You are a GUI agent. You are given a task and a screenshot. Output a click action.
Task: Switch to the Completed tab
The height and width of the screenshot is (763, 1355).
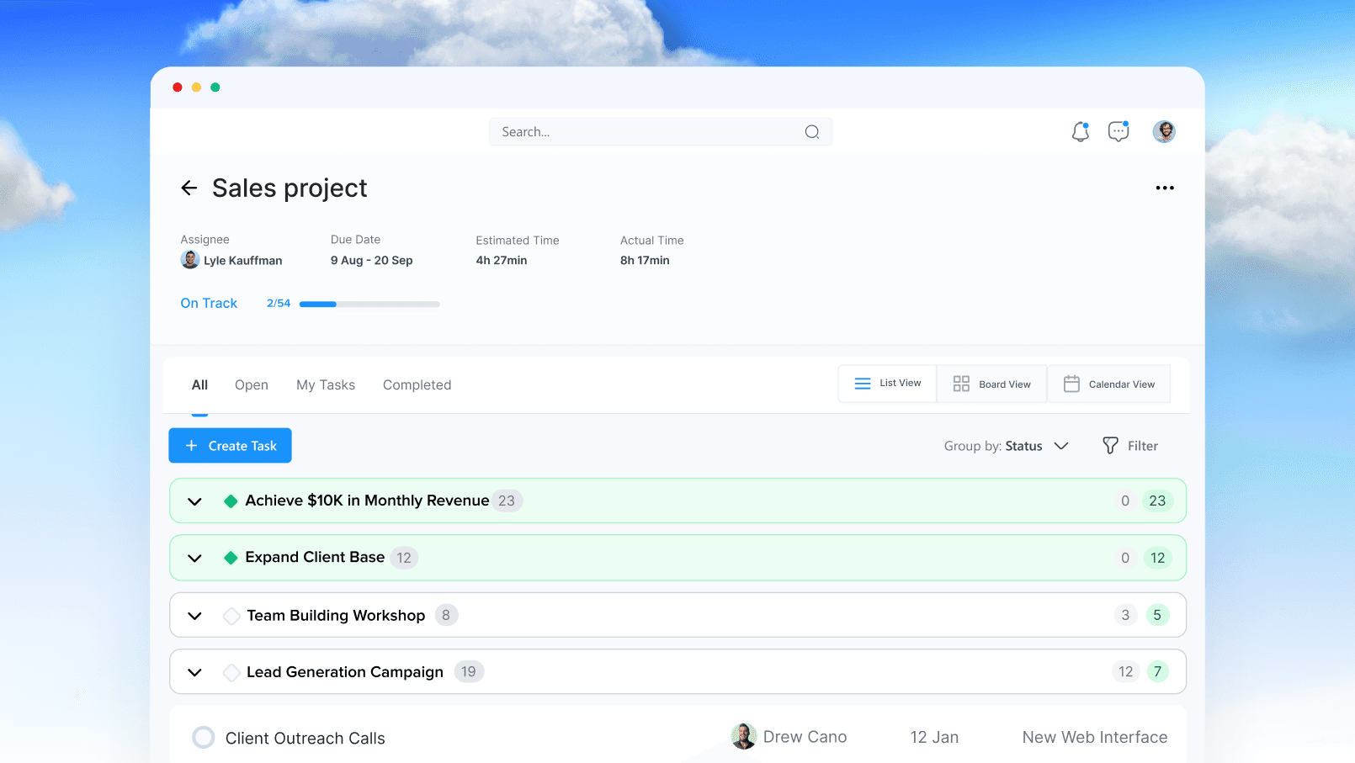(x=417, y=384)
